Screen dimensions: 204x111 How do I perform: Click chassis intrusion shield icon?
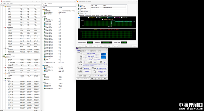(44, 14)
